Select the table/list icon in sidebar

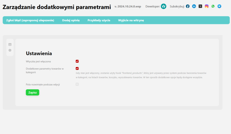click(x=10, y=44)
